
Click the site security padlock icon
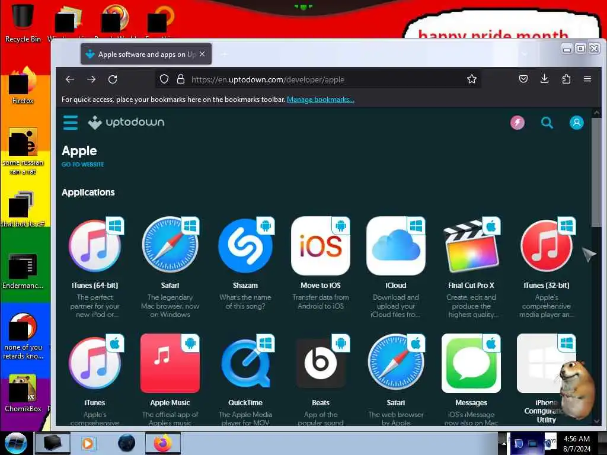(x=180, y=79)
